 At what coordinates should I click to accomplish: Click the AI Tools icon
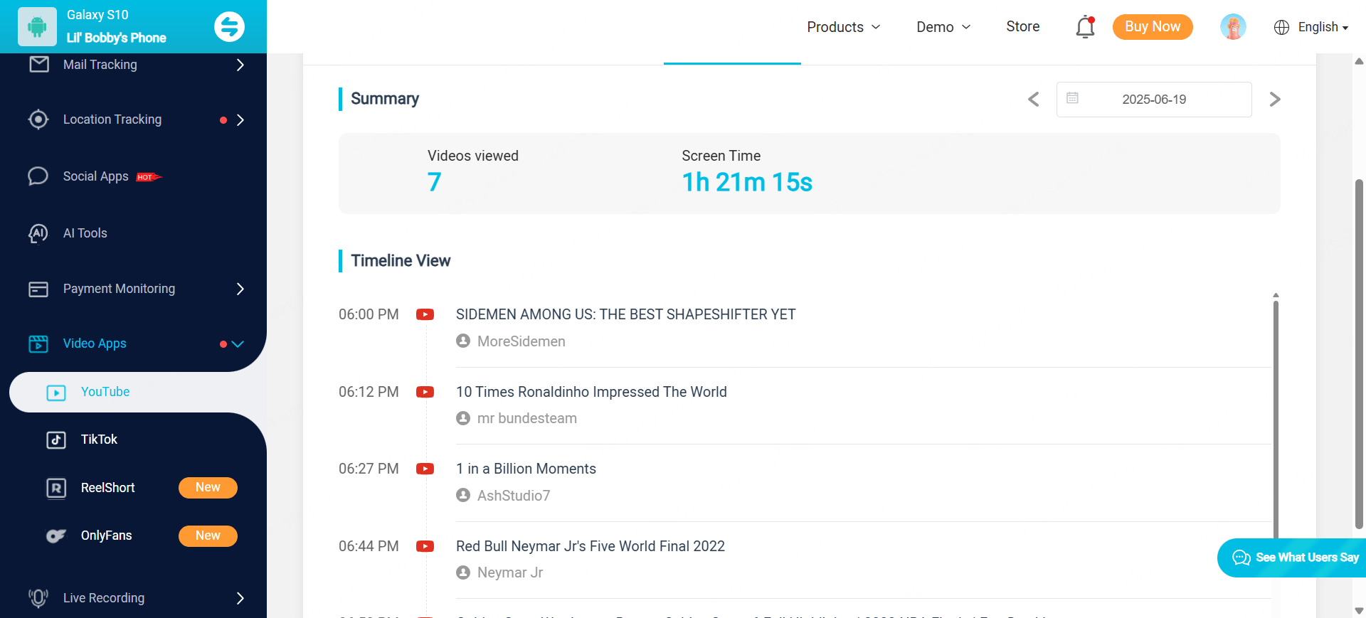38,233
